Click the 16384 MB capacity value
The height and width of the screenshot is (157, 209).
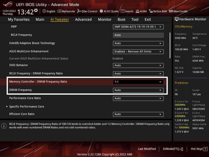(198, 72)
